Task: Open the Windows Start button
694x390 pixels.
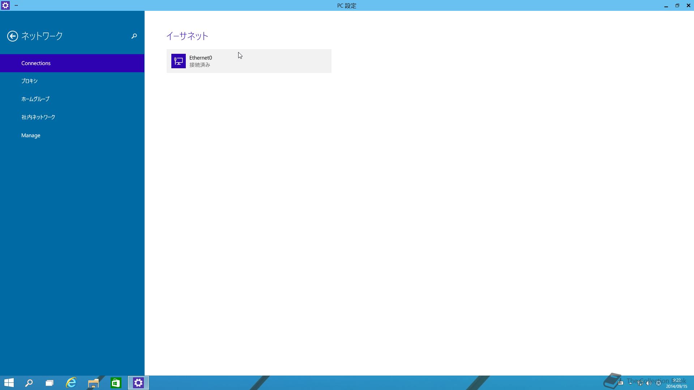Action: click(x=9, y=383)
